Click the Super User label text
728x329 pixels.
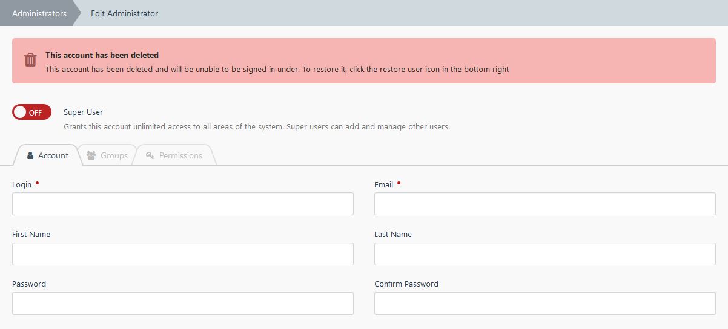(84, 112)
